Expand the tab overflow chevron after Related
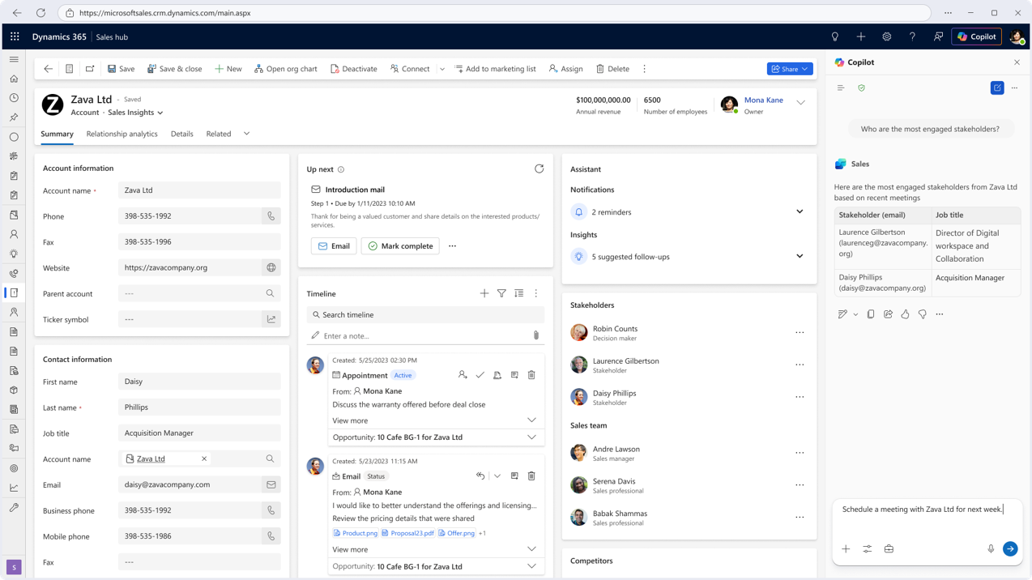 click(246, 134)
